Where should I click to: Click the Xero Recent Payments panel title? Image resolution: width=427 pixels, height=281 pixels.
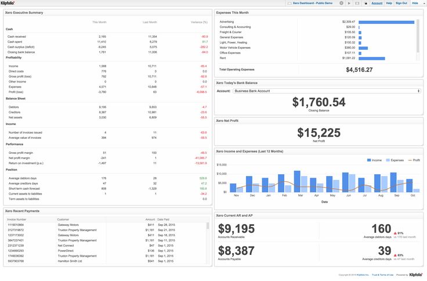coord(22,211)
